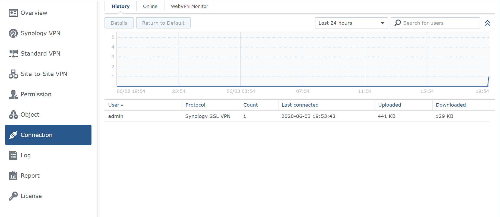Click the 441 KB uploaded value
Image resolution: width=500 pixels, height=217 pixels.
coord(387,116)
